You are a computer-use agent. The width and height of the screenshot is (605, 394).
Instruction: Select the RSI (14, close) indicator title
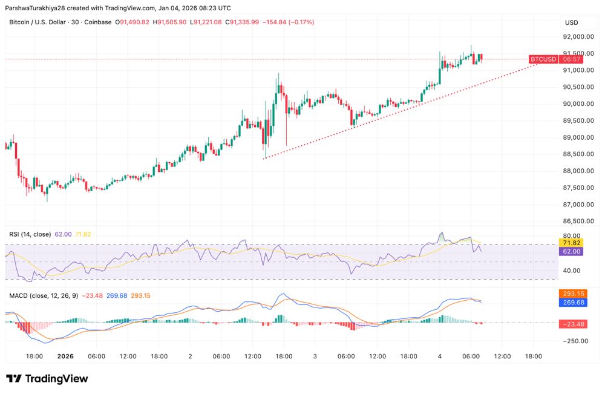pyautogui.click(x=30, y=234)
